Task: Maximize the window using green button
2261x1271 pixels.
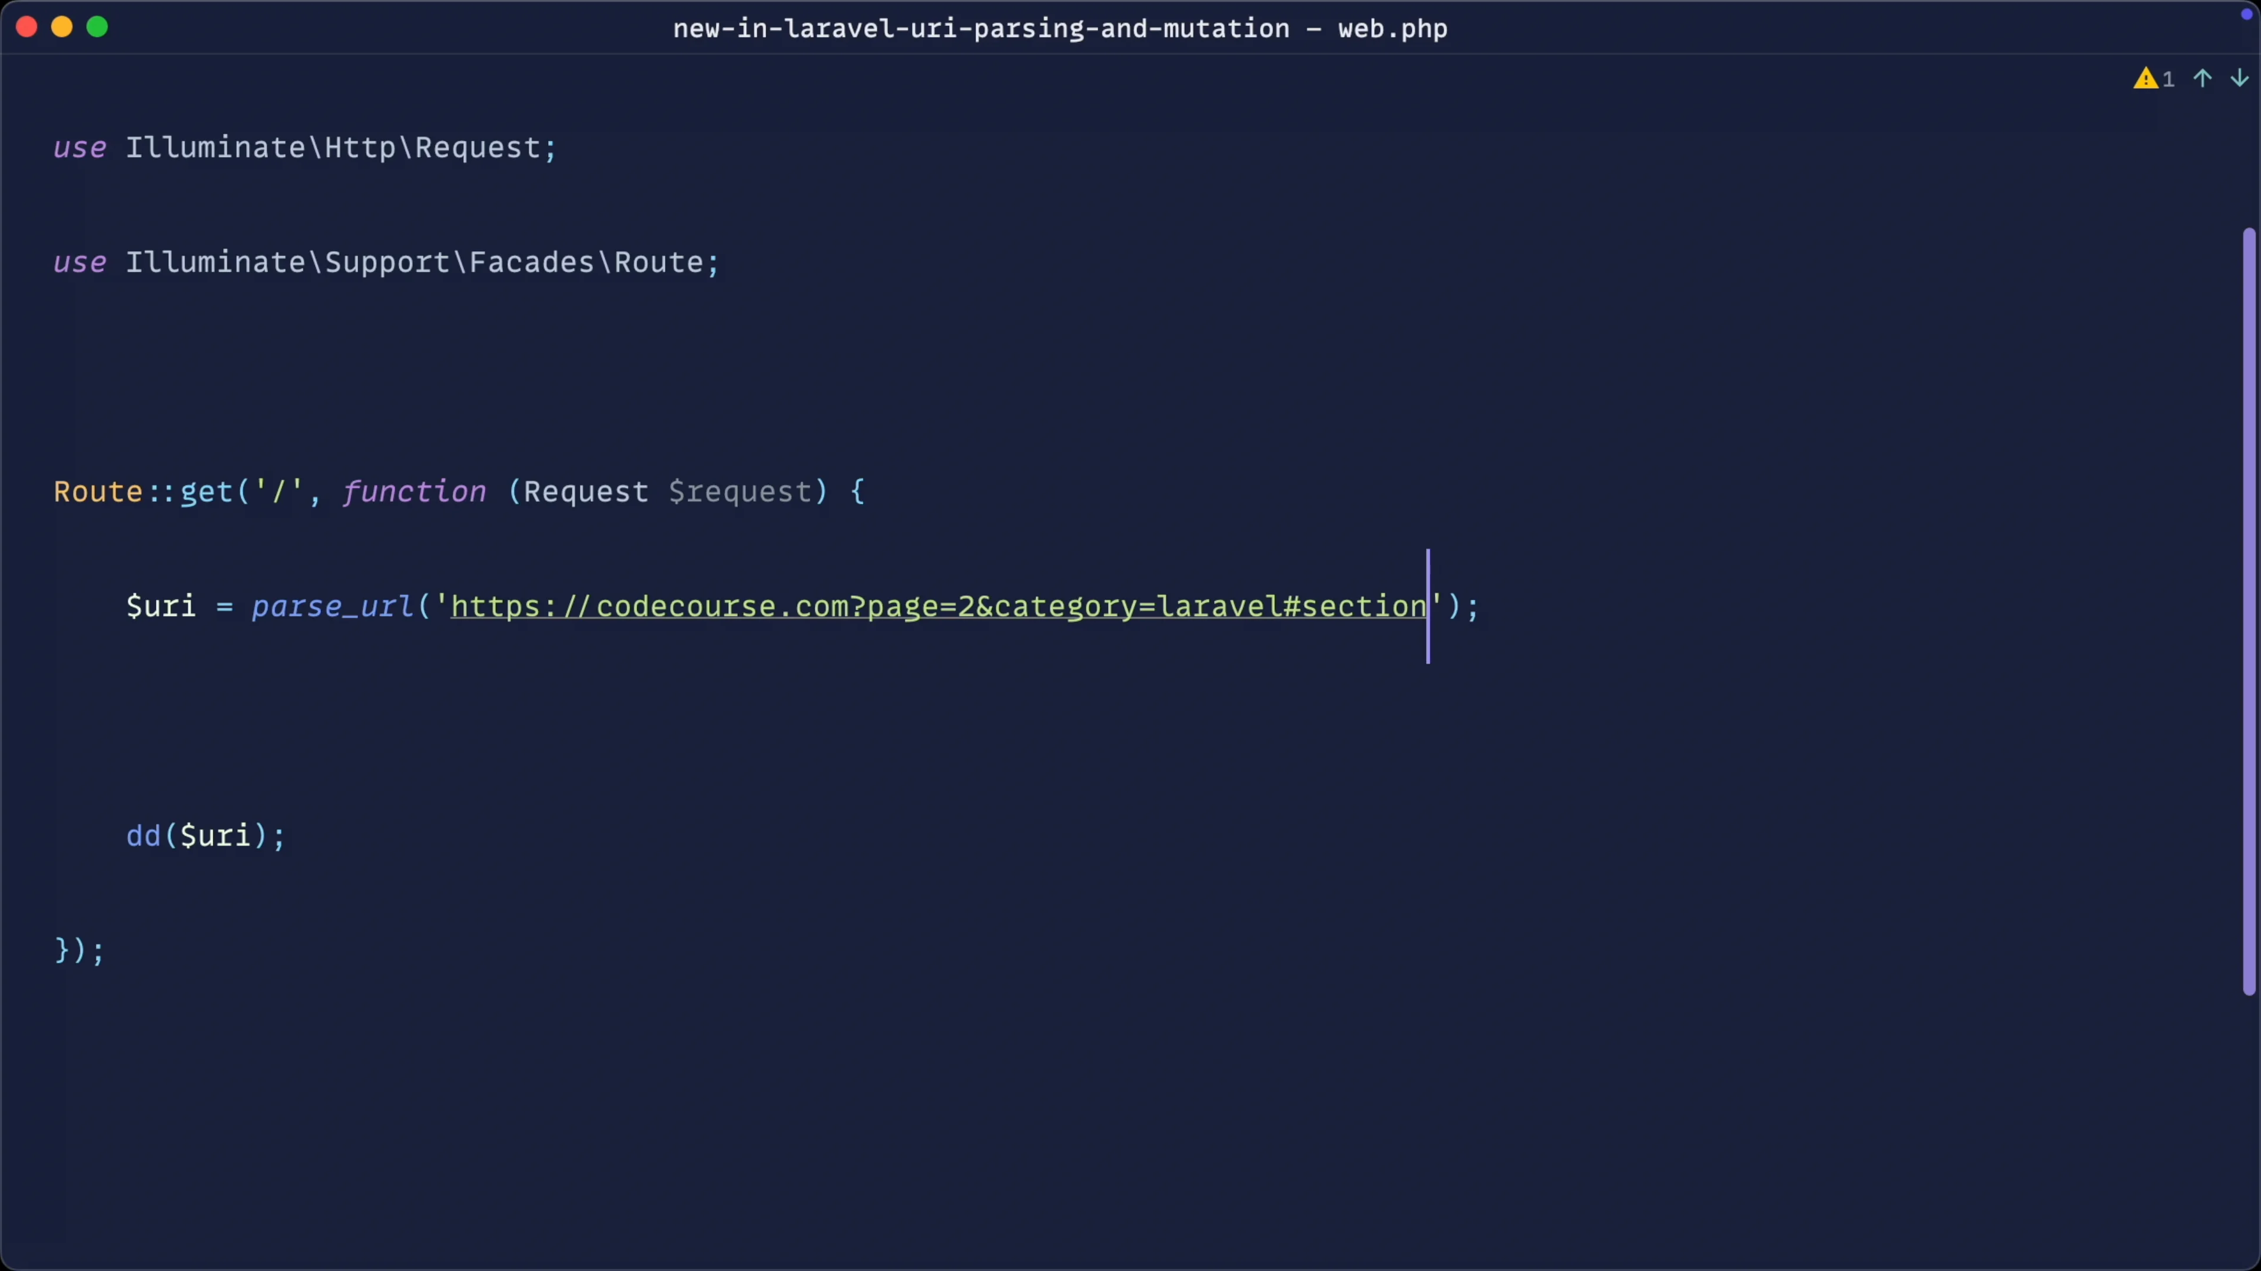Action: coord(97,27)
